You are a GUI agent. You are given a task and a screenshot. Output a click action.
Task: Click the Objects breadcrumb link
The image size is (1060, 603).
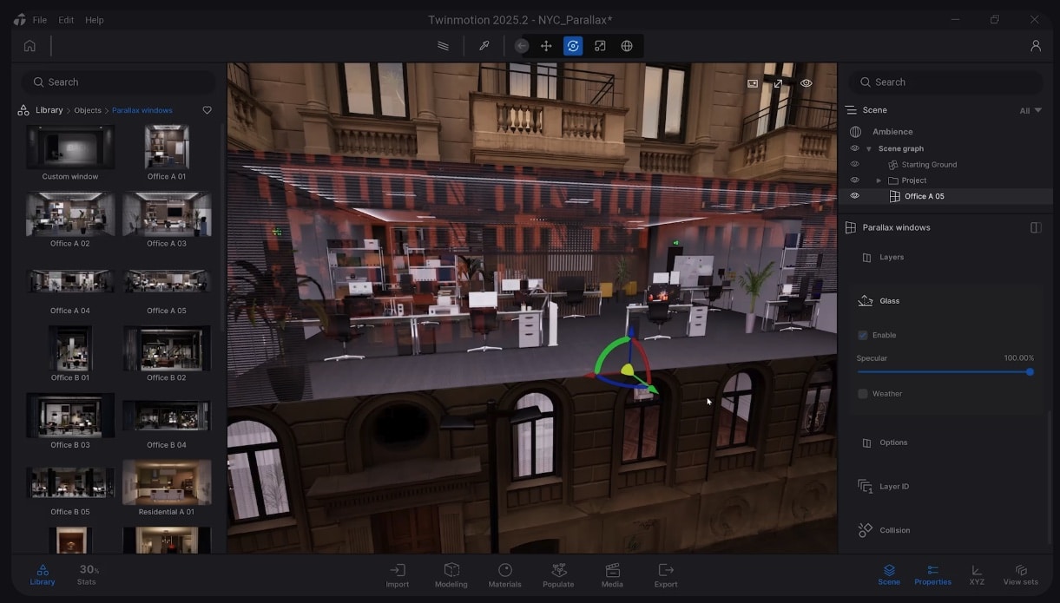pyautogui.click(x=88, y=110)
